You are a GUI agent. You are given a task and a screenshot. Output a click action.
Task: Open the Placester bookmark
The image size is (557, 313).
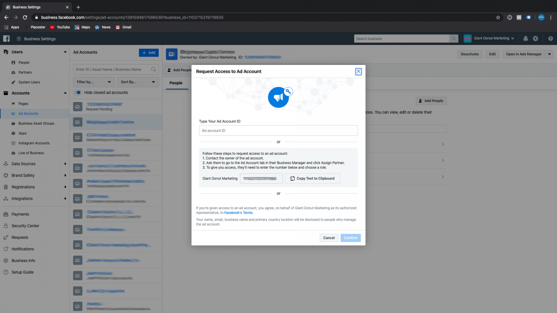(x=35, y=27)
